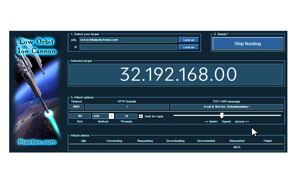Click the Downloaded column header
The height and width of the screenshot is (176, 294).
pyautogui.click(x=206, y=141)
